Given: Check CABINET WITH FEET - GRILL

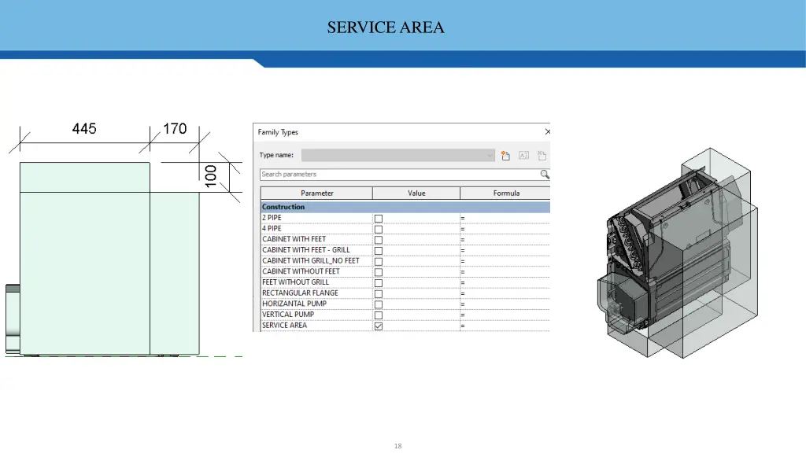Looking at the screenshot, I should 379,251.
